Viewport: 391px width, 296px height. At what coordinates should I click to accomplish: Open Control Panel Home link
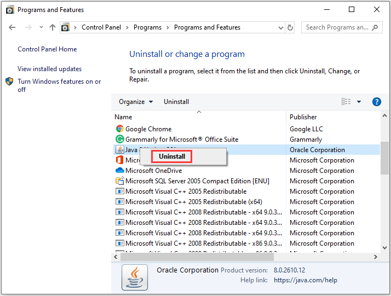click(47, 49)
